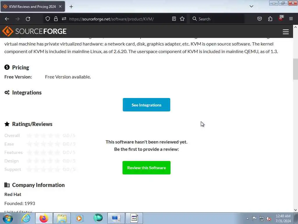
Task: Click the network tray icon
Action: tap(262, 218)
